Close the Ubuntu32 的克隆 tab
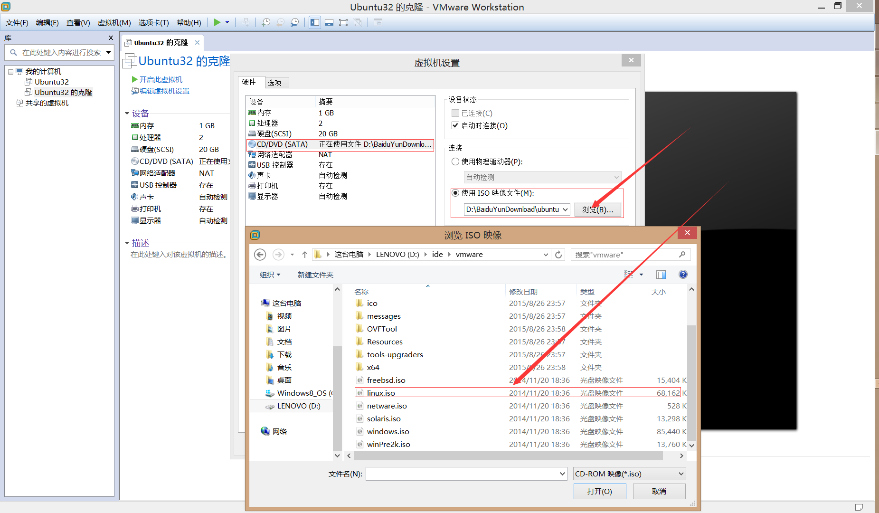This screenshot has height=513, width=879. tap(198, 42)
